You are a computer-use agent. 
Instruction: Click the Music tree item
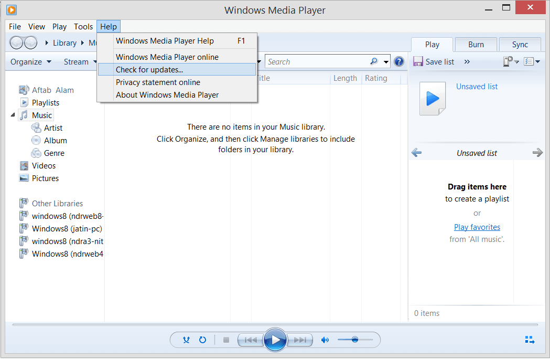36,115
